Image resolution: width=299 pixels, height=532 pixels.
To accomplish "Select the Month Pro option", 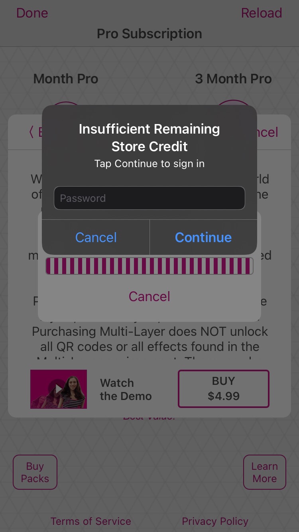I will pyautogui.click(x=66, y=79).
